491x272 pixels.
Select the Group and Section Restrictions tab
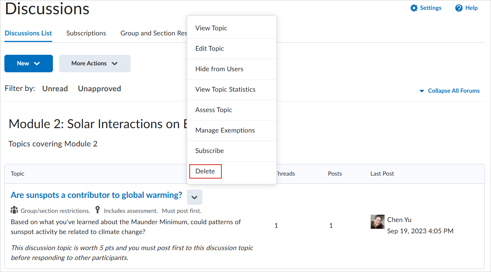(x=154, y=33)
